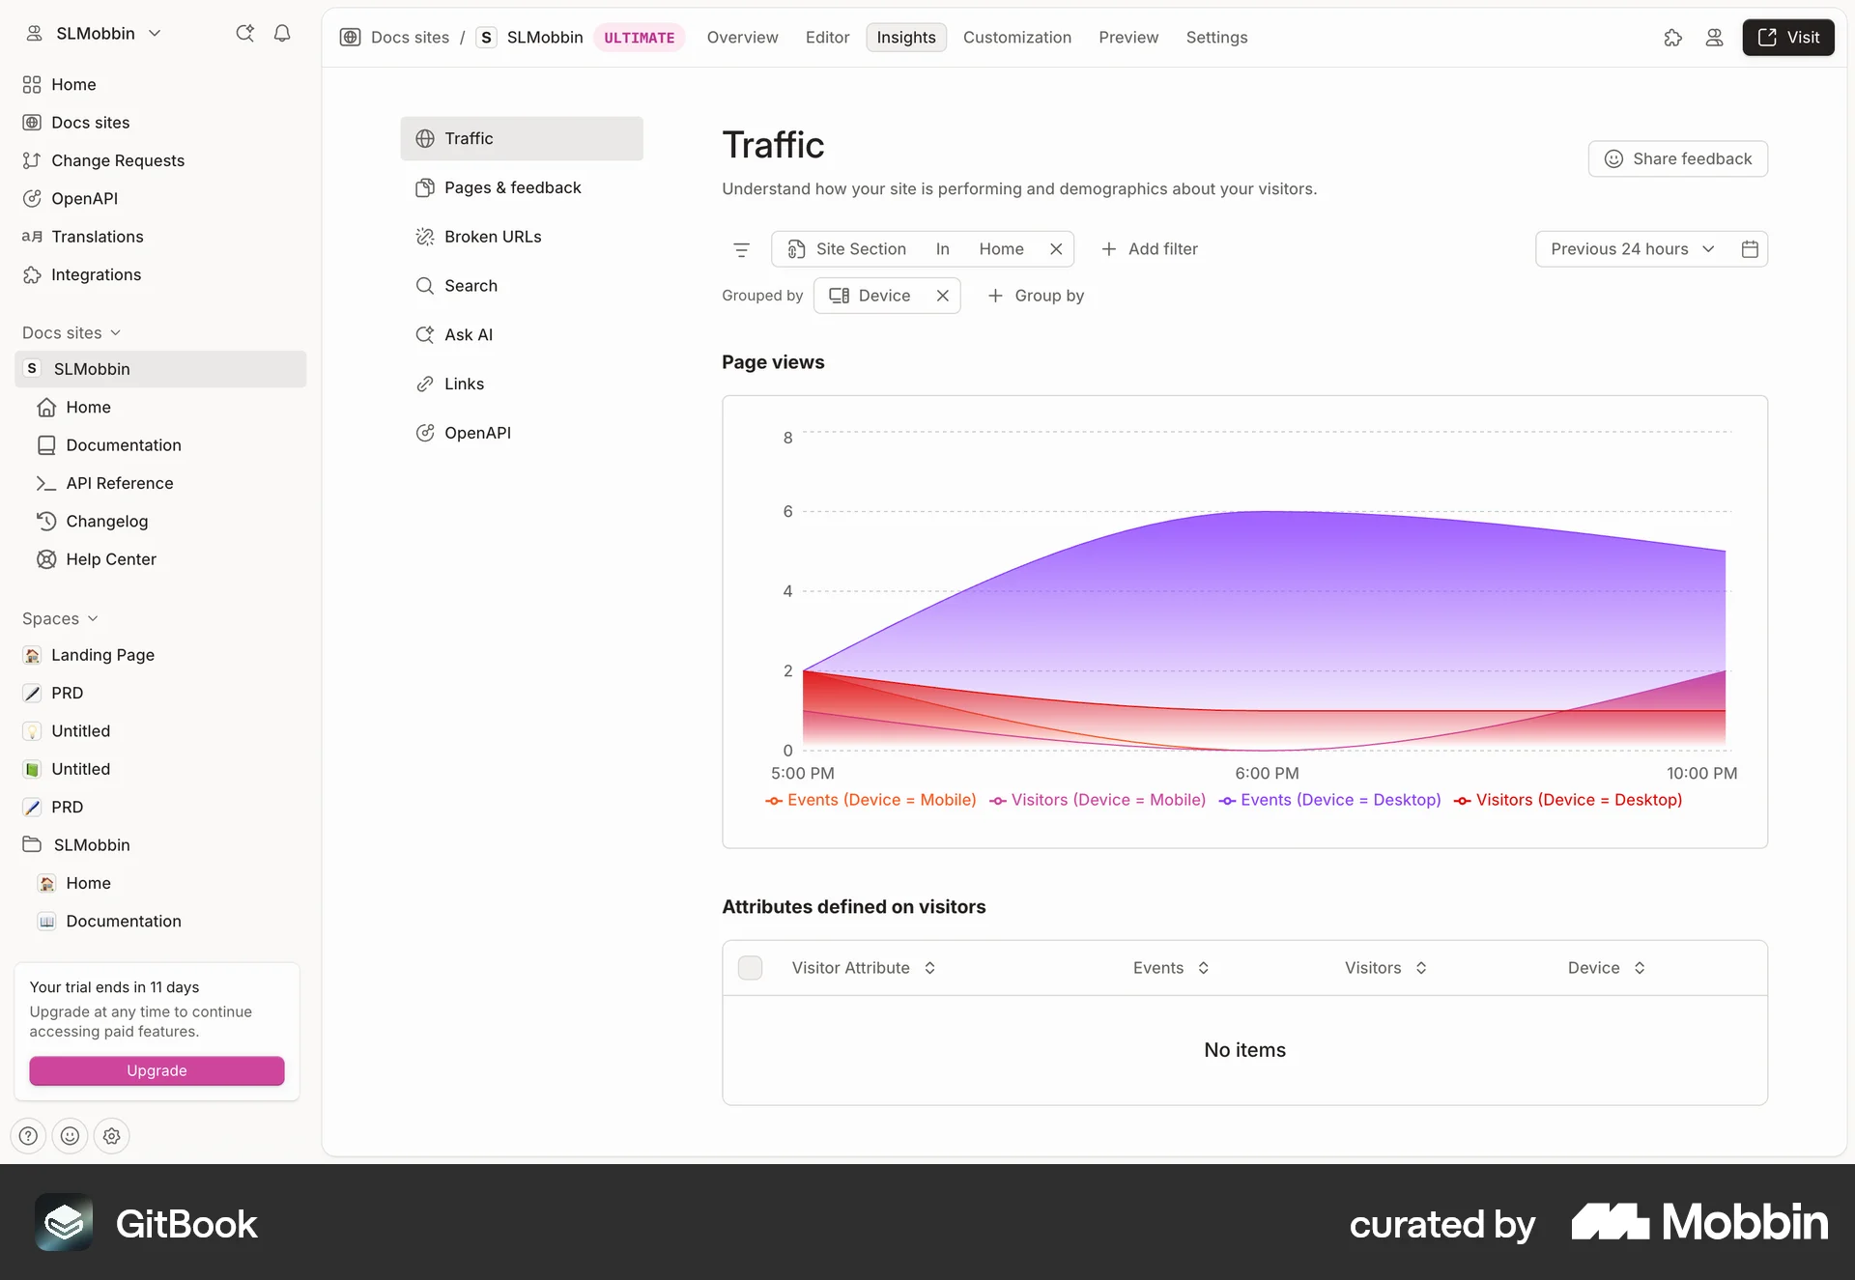
Task: Select the SLMobbin docs site in sidebar
Action: 160,369
